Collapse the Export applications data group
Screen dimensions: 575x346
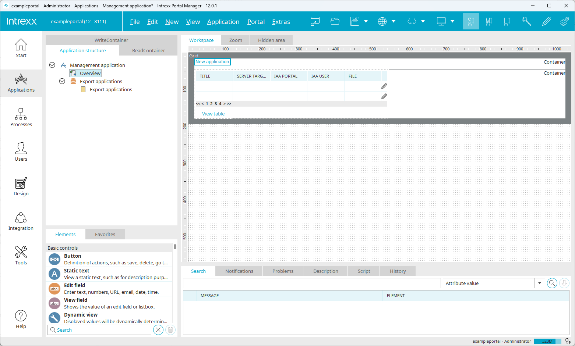coord(62,81)
